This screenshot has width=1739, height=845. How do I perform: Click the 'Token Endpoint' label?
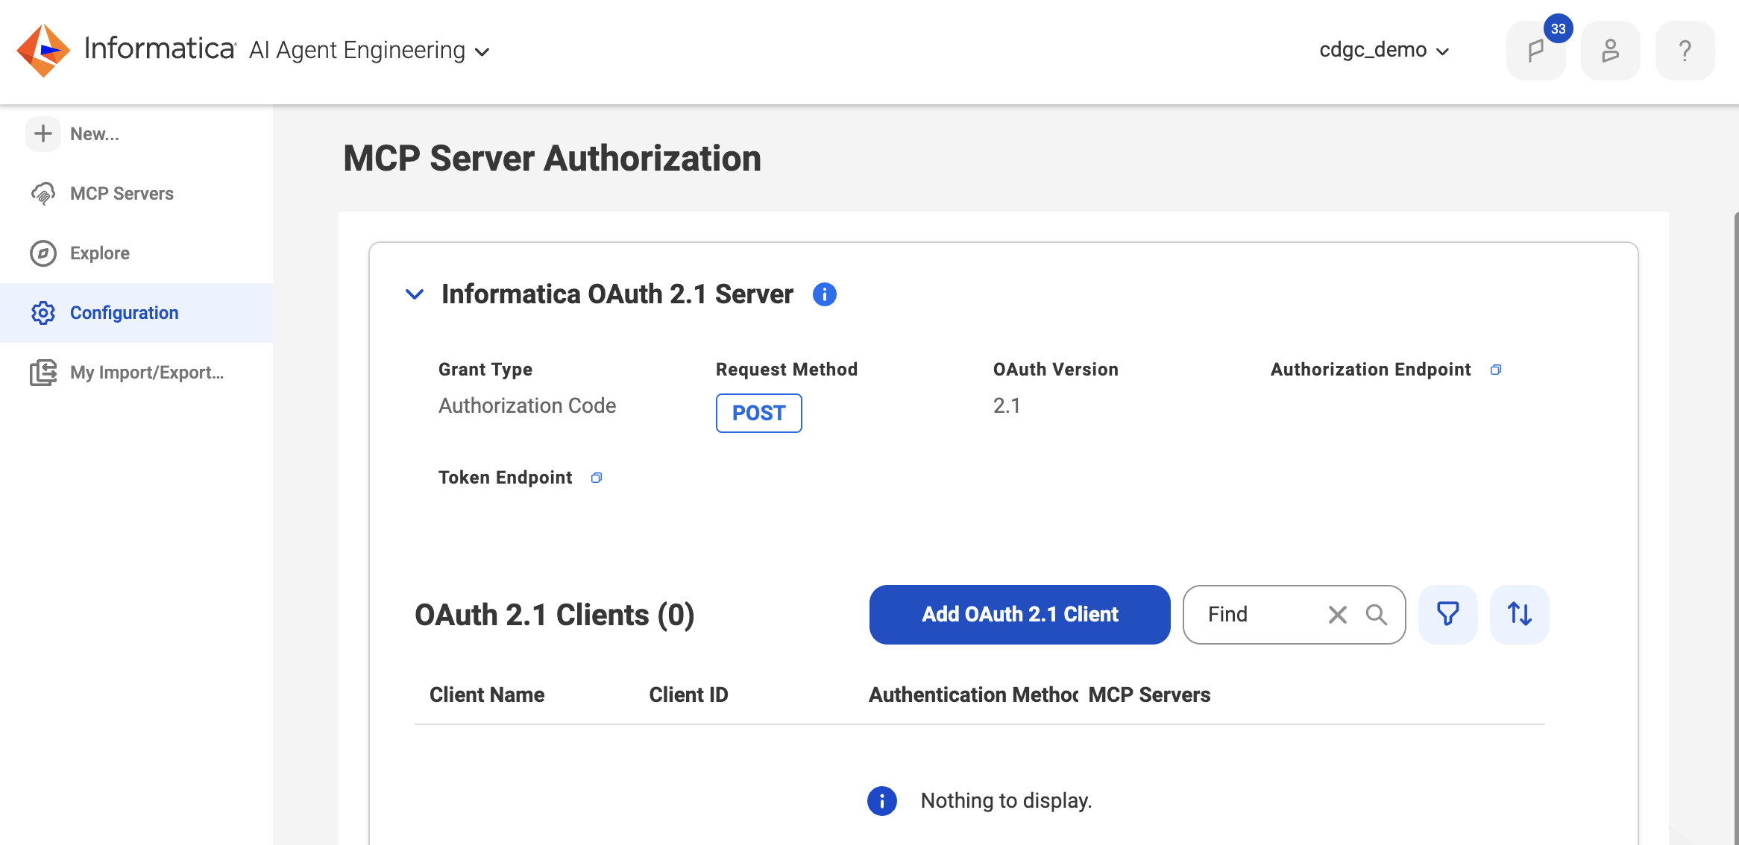pyautogui.click(x=505, y=478)
